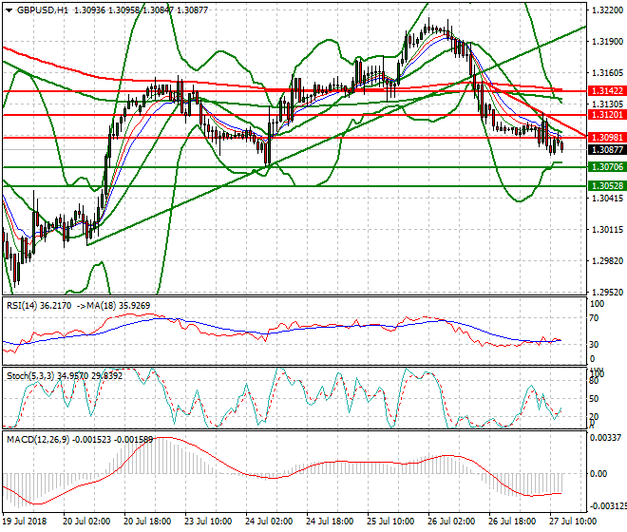Viewport: 627px width, 532px height.
Task: Click the 26 Jul 18:00 time label
Action: (x=512, y=522)
